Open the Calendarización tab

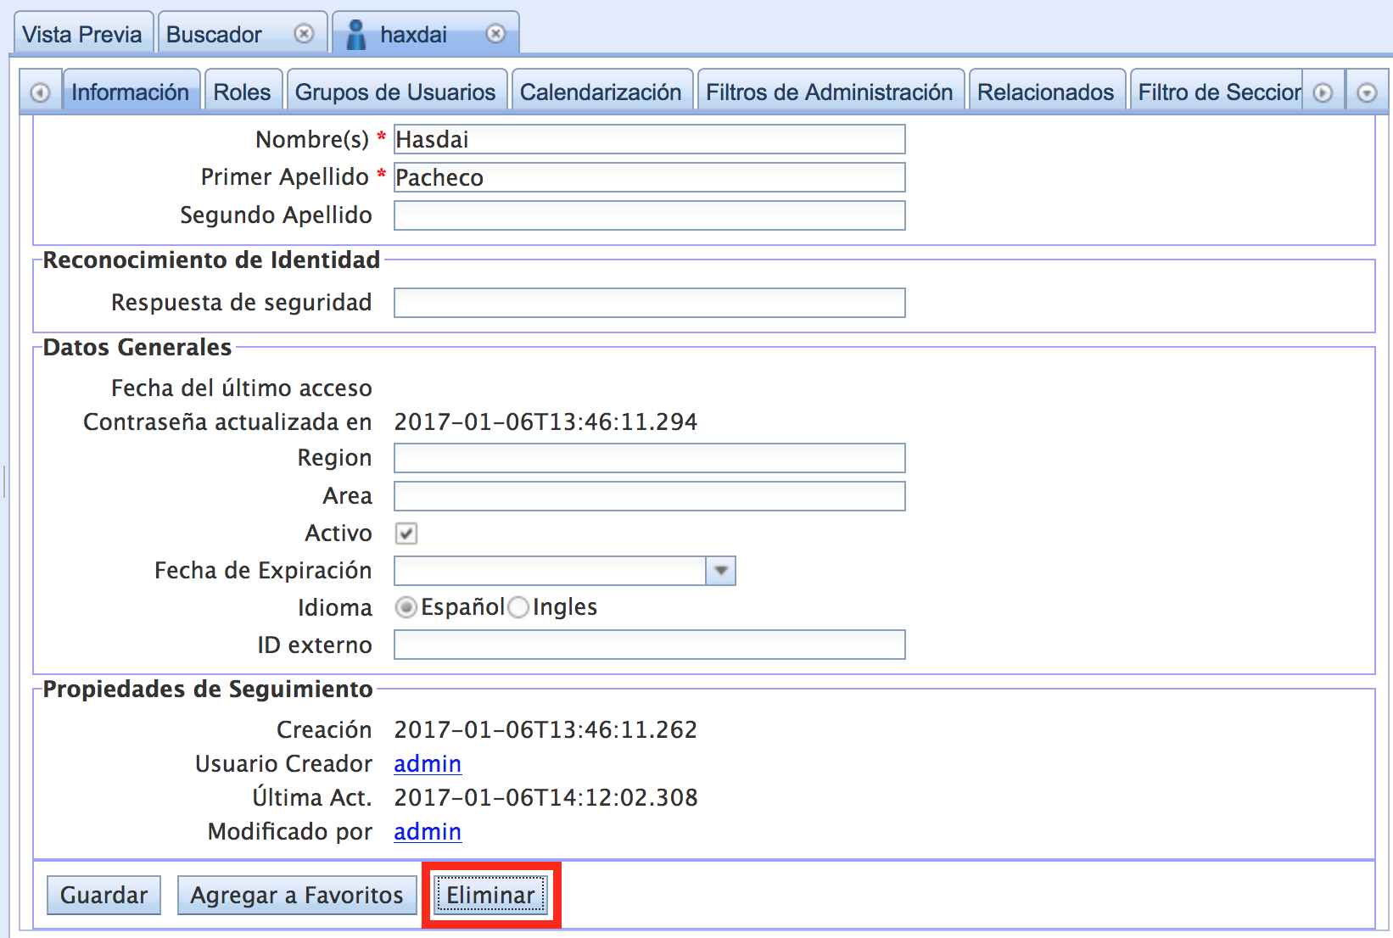[x=601, y=91]
